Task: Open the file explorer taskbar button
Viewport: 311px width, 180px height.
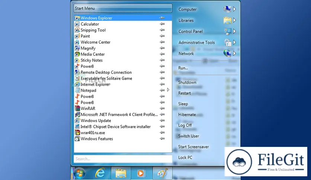Action: tap(121, 173)
